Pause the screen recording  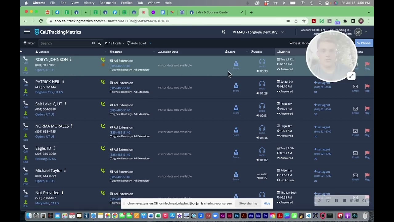coord(336,200)
